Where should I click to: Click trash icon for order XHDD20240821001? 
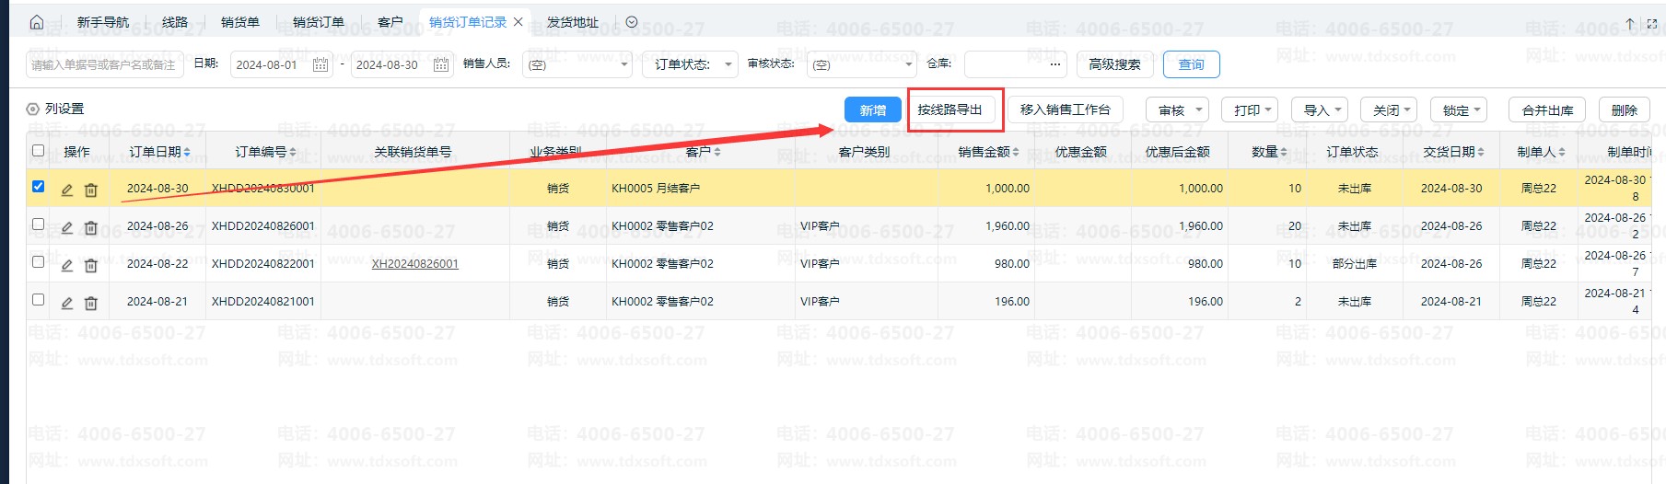point(91,303)
